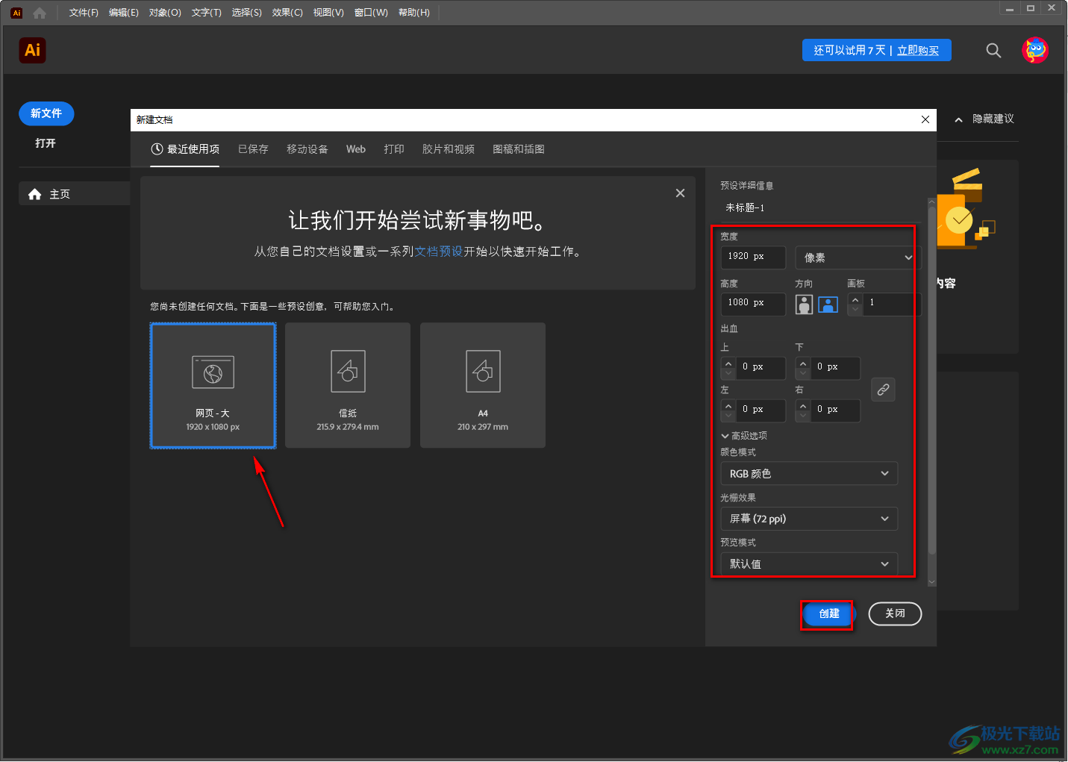Image resolution: width=1068 pixels, height=762 pixels.
Task: Click the artboard count field
Action: point(892,304)
